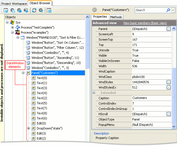The image size is (177, 146).
Task: Click the gear filter processes toolbar icon
Action: click(19, 11)
